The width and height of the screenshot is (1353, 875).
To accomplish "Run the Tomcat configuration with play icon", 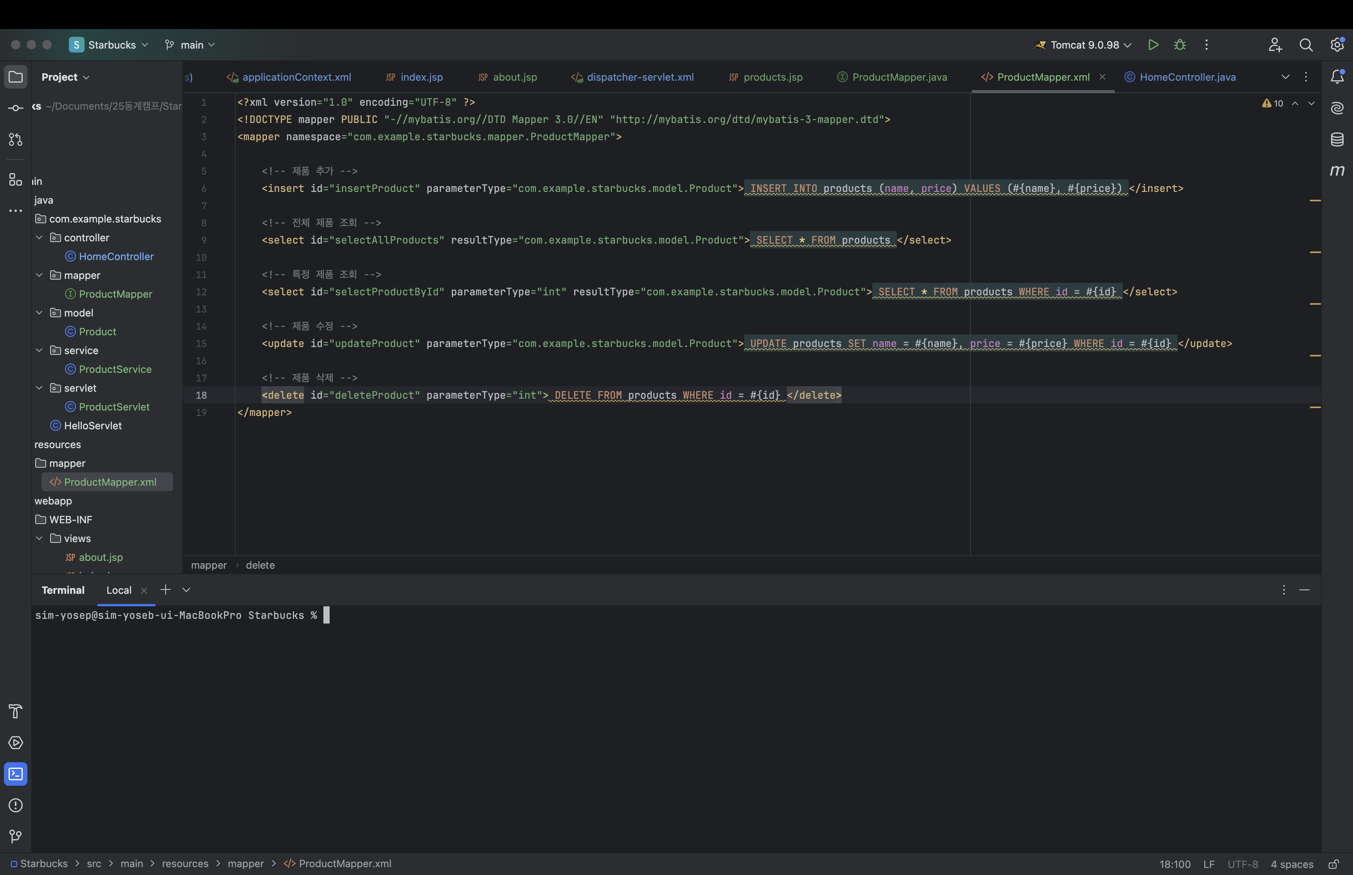I will coord(1153,45).
